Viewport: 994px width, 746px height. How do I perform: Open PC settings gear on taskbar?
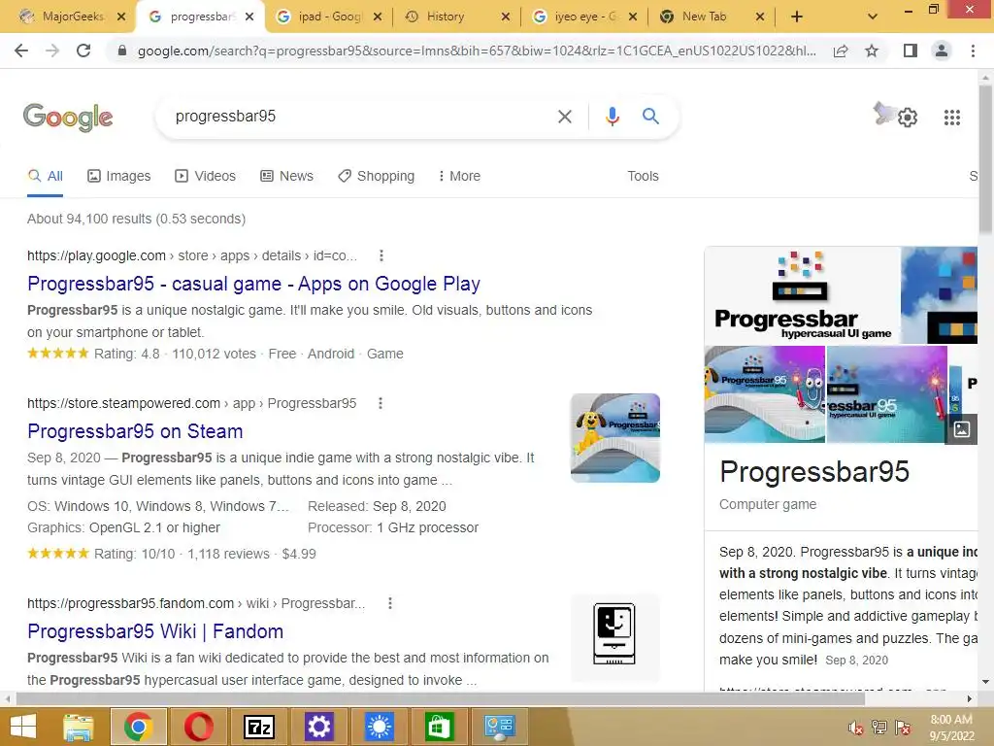pos(318,727)
